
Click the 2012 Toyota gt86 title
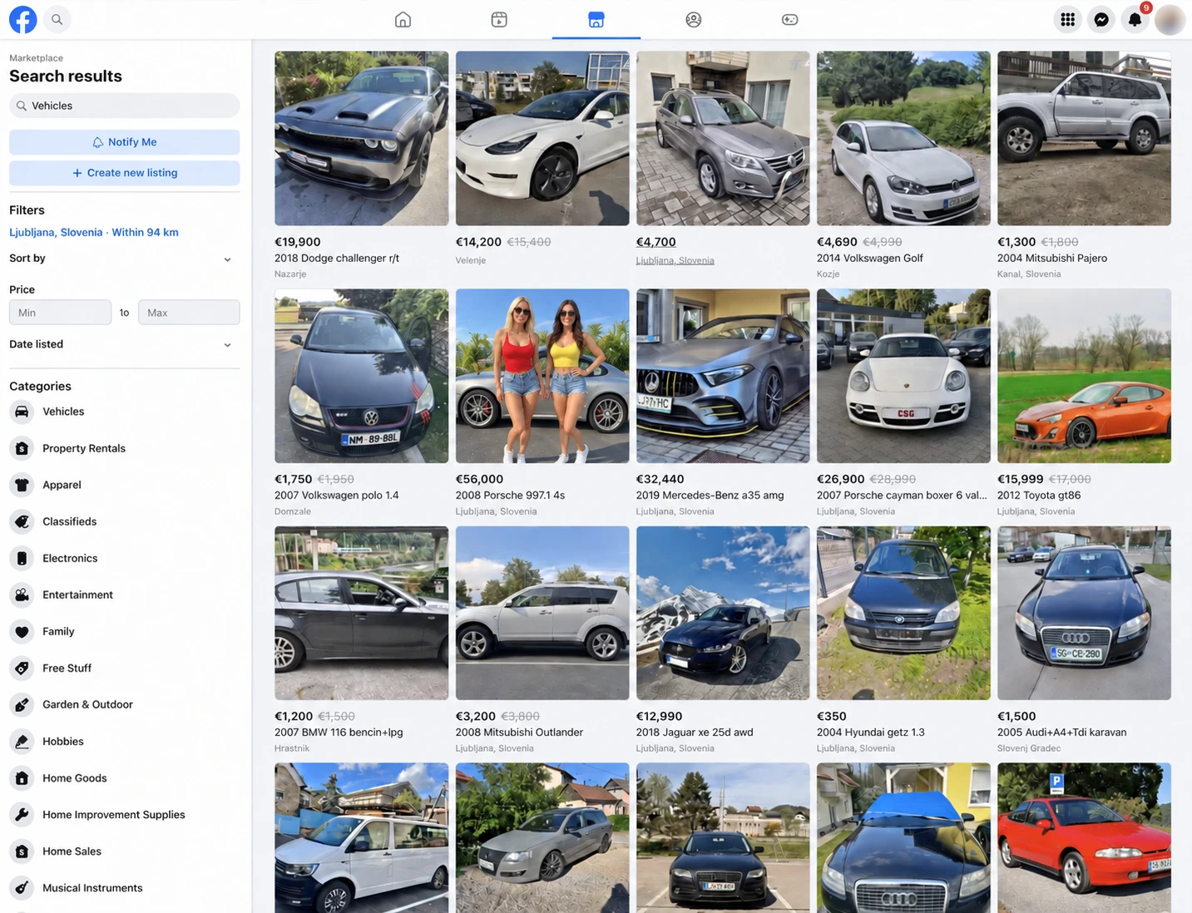pyautogui.click(x=1039, y=495)
